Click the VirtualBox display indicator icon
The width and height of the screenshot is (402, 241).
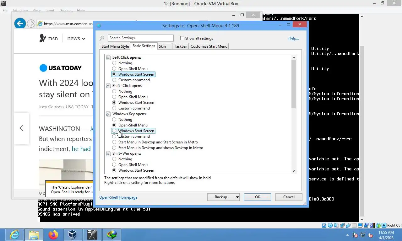pyautogui.click(x=360, y=225)
